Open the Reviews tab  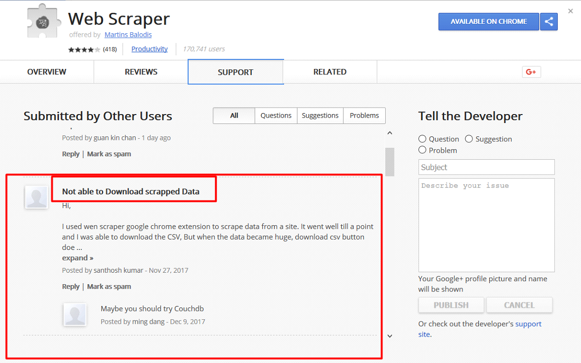[141, 72]
